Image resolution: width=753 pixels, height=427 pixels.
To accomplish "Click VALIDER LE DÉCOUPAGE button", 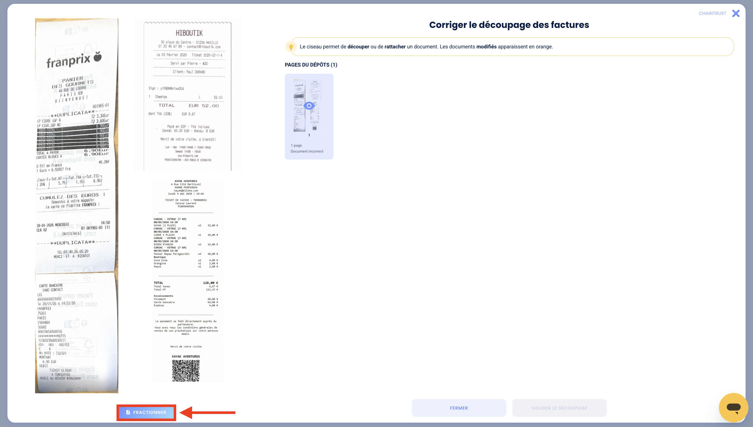I will [559, 408].
